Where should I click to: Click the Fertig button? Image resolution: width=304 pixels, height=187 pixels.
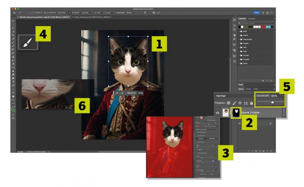(140, 93)
